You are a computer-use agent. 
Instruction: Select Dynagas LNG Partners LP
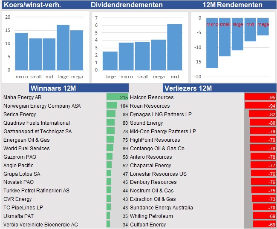tap(161, 114)
